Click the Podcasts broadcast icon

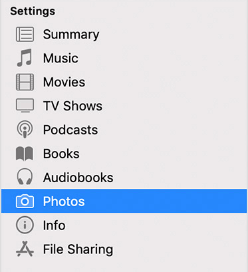click(25, 129)
